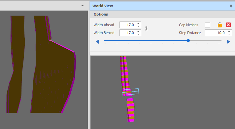The height and width of the screenshot is (129, 235).
Task: Click the World View panel title
Action: (103, 6)
